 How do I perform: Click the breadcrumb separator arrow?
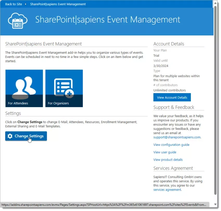tap(26, 4)
